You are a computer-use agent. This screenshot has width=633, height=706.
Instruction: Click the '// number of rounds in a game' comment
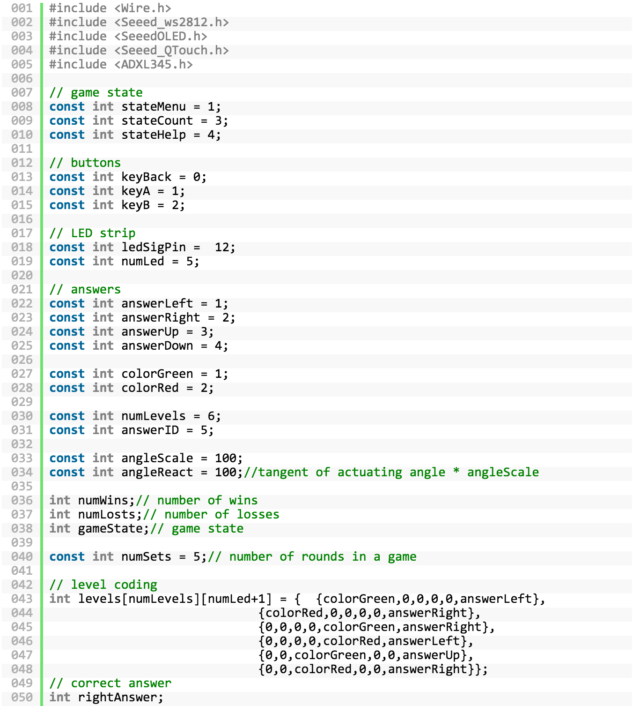(x=312, y=556)
